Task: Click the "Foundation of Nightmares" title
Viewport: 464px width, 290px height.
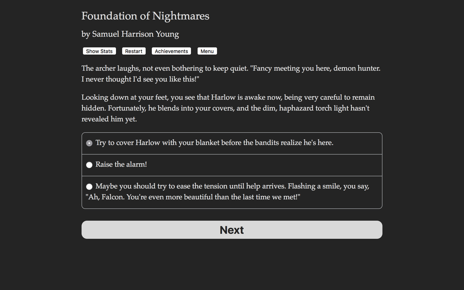Action: click(x=145, y=16)
